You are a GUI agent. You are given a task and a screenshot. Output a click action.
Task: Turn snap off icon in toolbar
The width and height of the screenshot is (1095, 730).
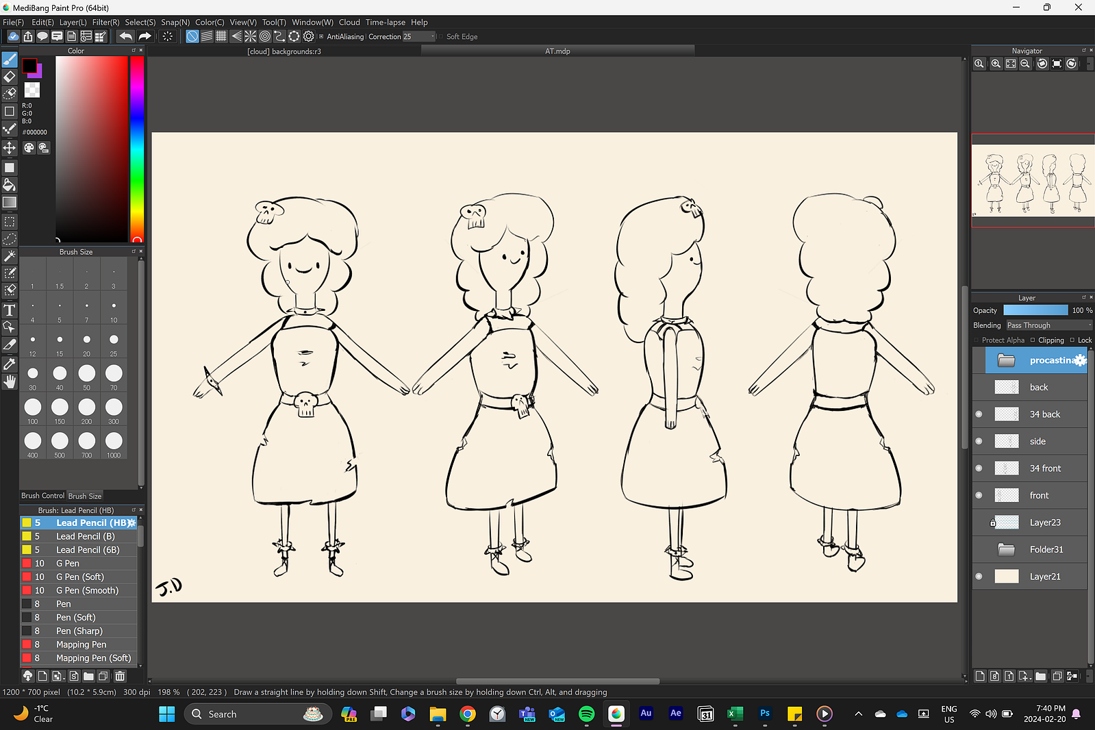[192, 36]
